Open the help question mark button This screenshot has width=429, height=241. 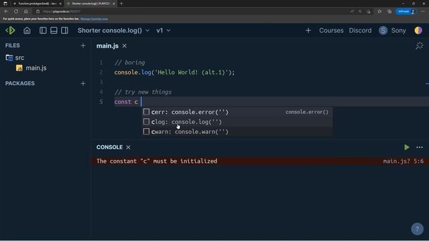pyautogui.click(x=417, y=229)
